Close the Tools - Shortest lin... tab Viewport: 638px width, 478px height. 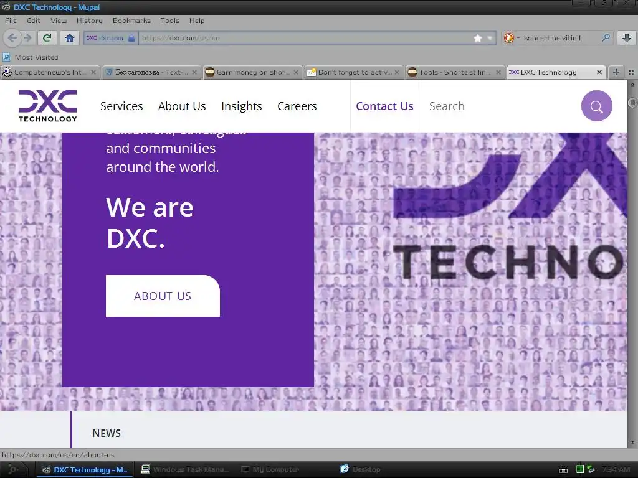(x=498, y=72)
